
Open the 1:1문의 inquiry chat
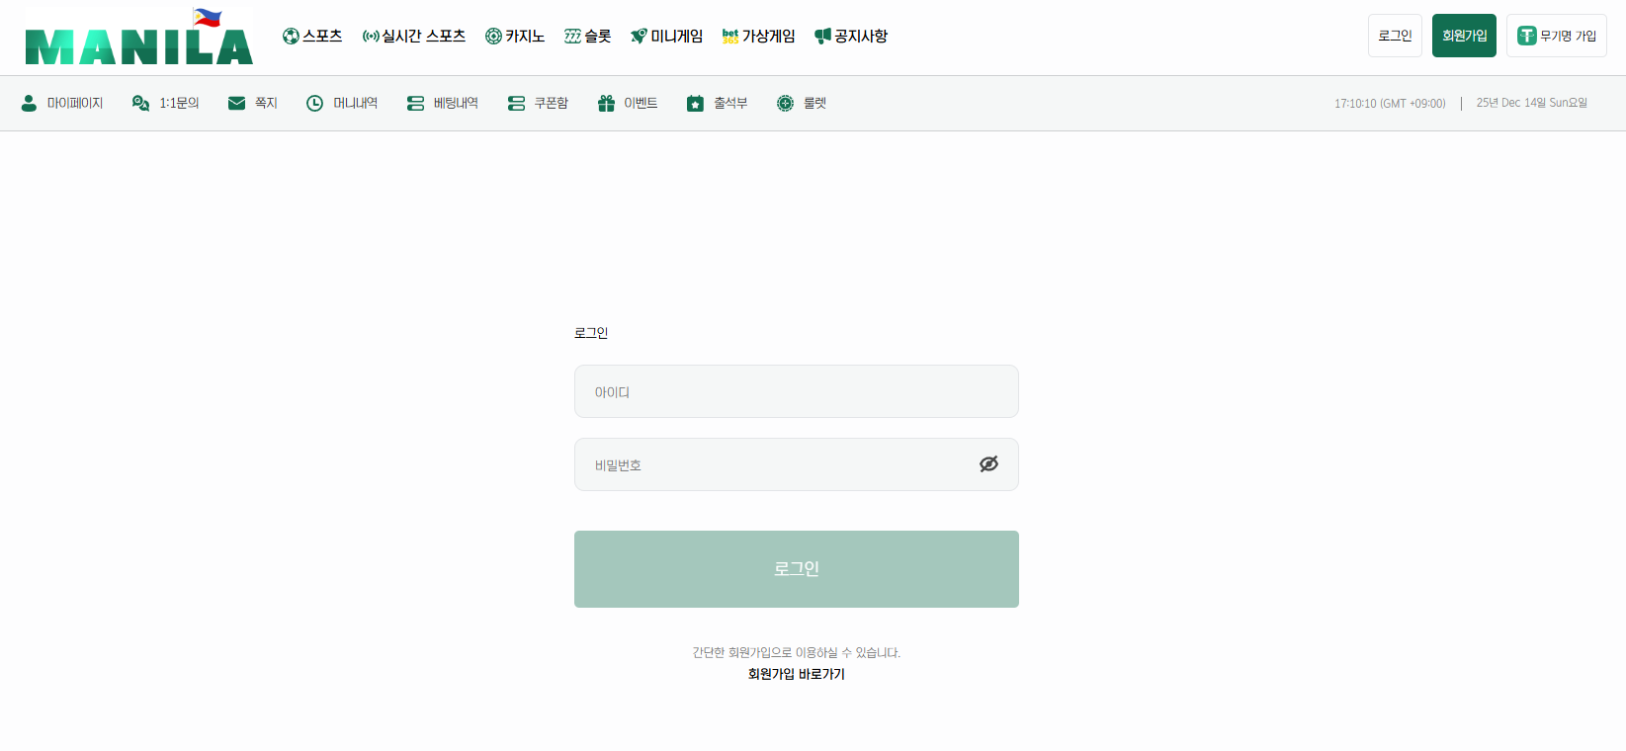pos(165,103)
